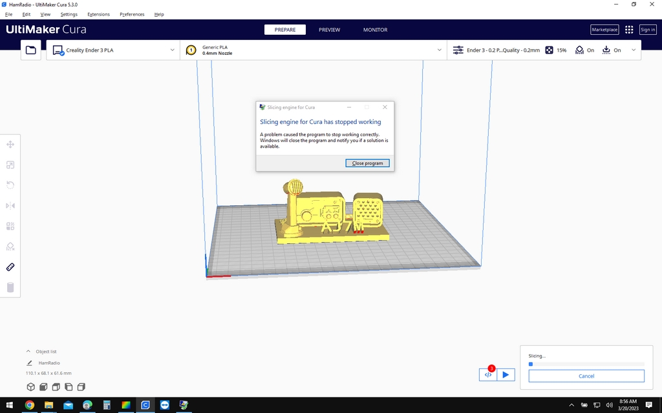
Task: Select the Move tool in left toolbar
Action: [10, 145]
